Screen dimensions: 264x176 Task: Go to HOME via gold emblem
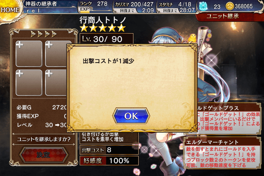[10, 10]
